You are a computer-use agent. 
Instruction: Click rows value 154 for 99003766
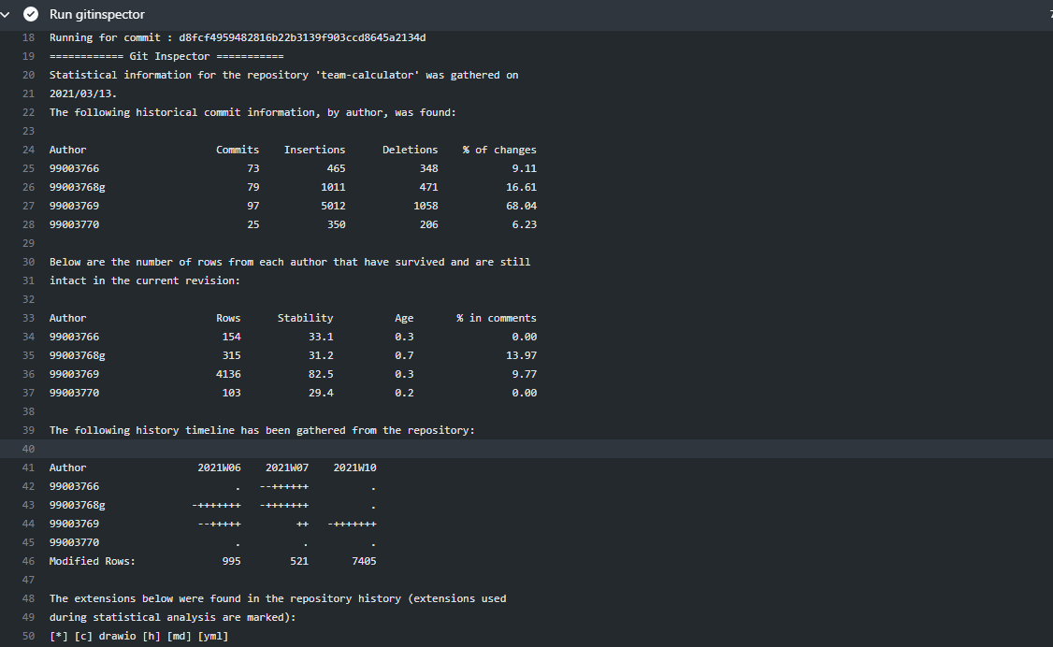point(231,337)
